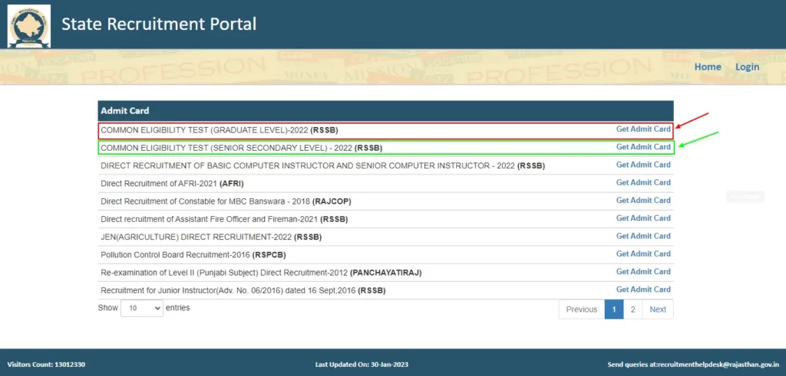Screen dimensions: 786x376
Task: Get Admit Card for AFRI-2021 recruitment
Action: [643, 182]
